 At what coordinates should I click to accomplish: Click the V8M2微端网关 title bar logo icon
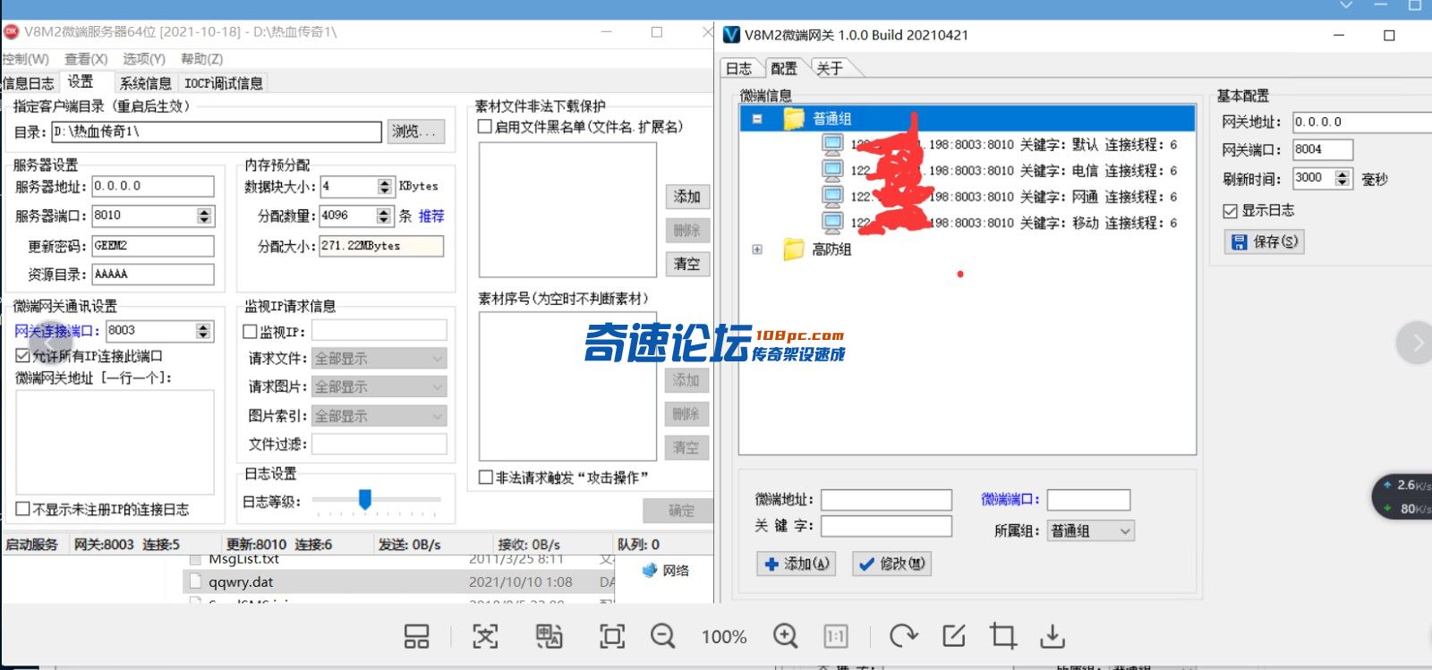tap(730, 35)
